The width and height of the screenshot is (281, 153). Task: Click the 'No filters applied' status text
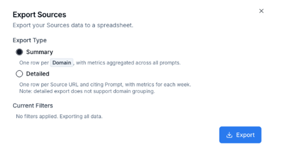click(x=37, y=117)
